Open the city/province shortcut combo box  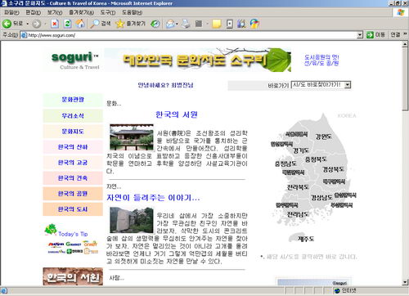tap(321, 85)
